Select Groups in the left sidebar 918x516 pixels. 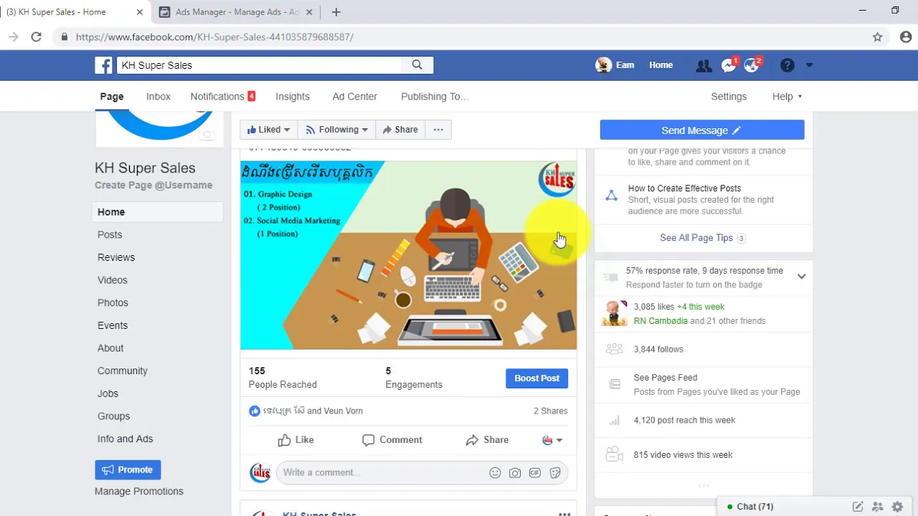[114, 416]
